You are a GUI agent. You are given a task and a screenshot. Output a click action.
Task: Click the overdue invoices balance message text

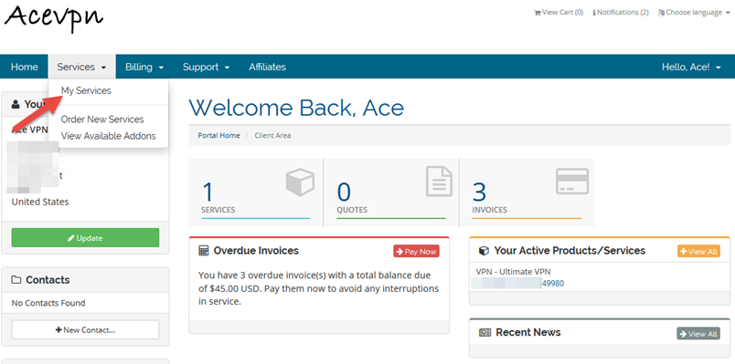(x=319, y=288)
